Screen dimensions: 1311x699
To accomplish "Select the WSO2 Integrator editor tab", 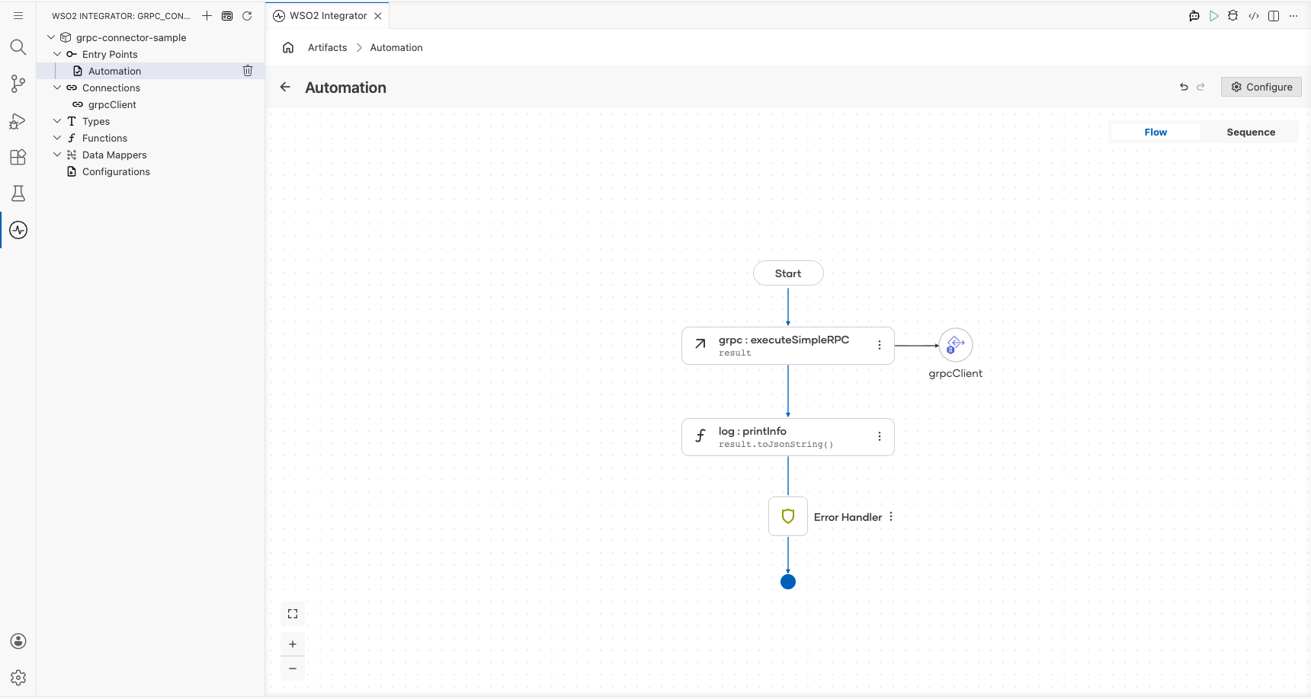I will coord(328,15).
